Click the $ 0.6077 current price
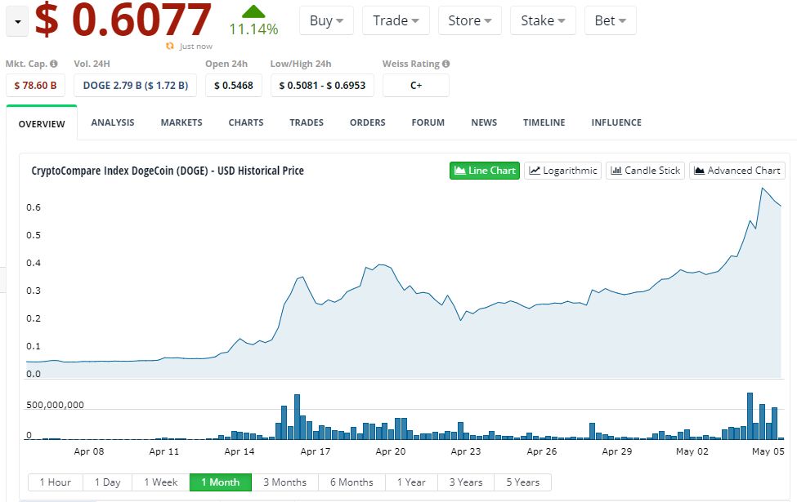The width and height of the screenshot is (797, 502). (123, 20)
